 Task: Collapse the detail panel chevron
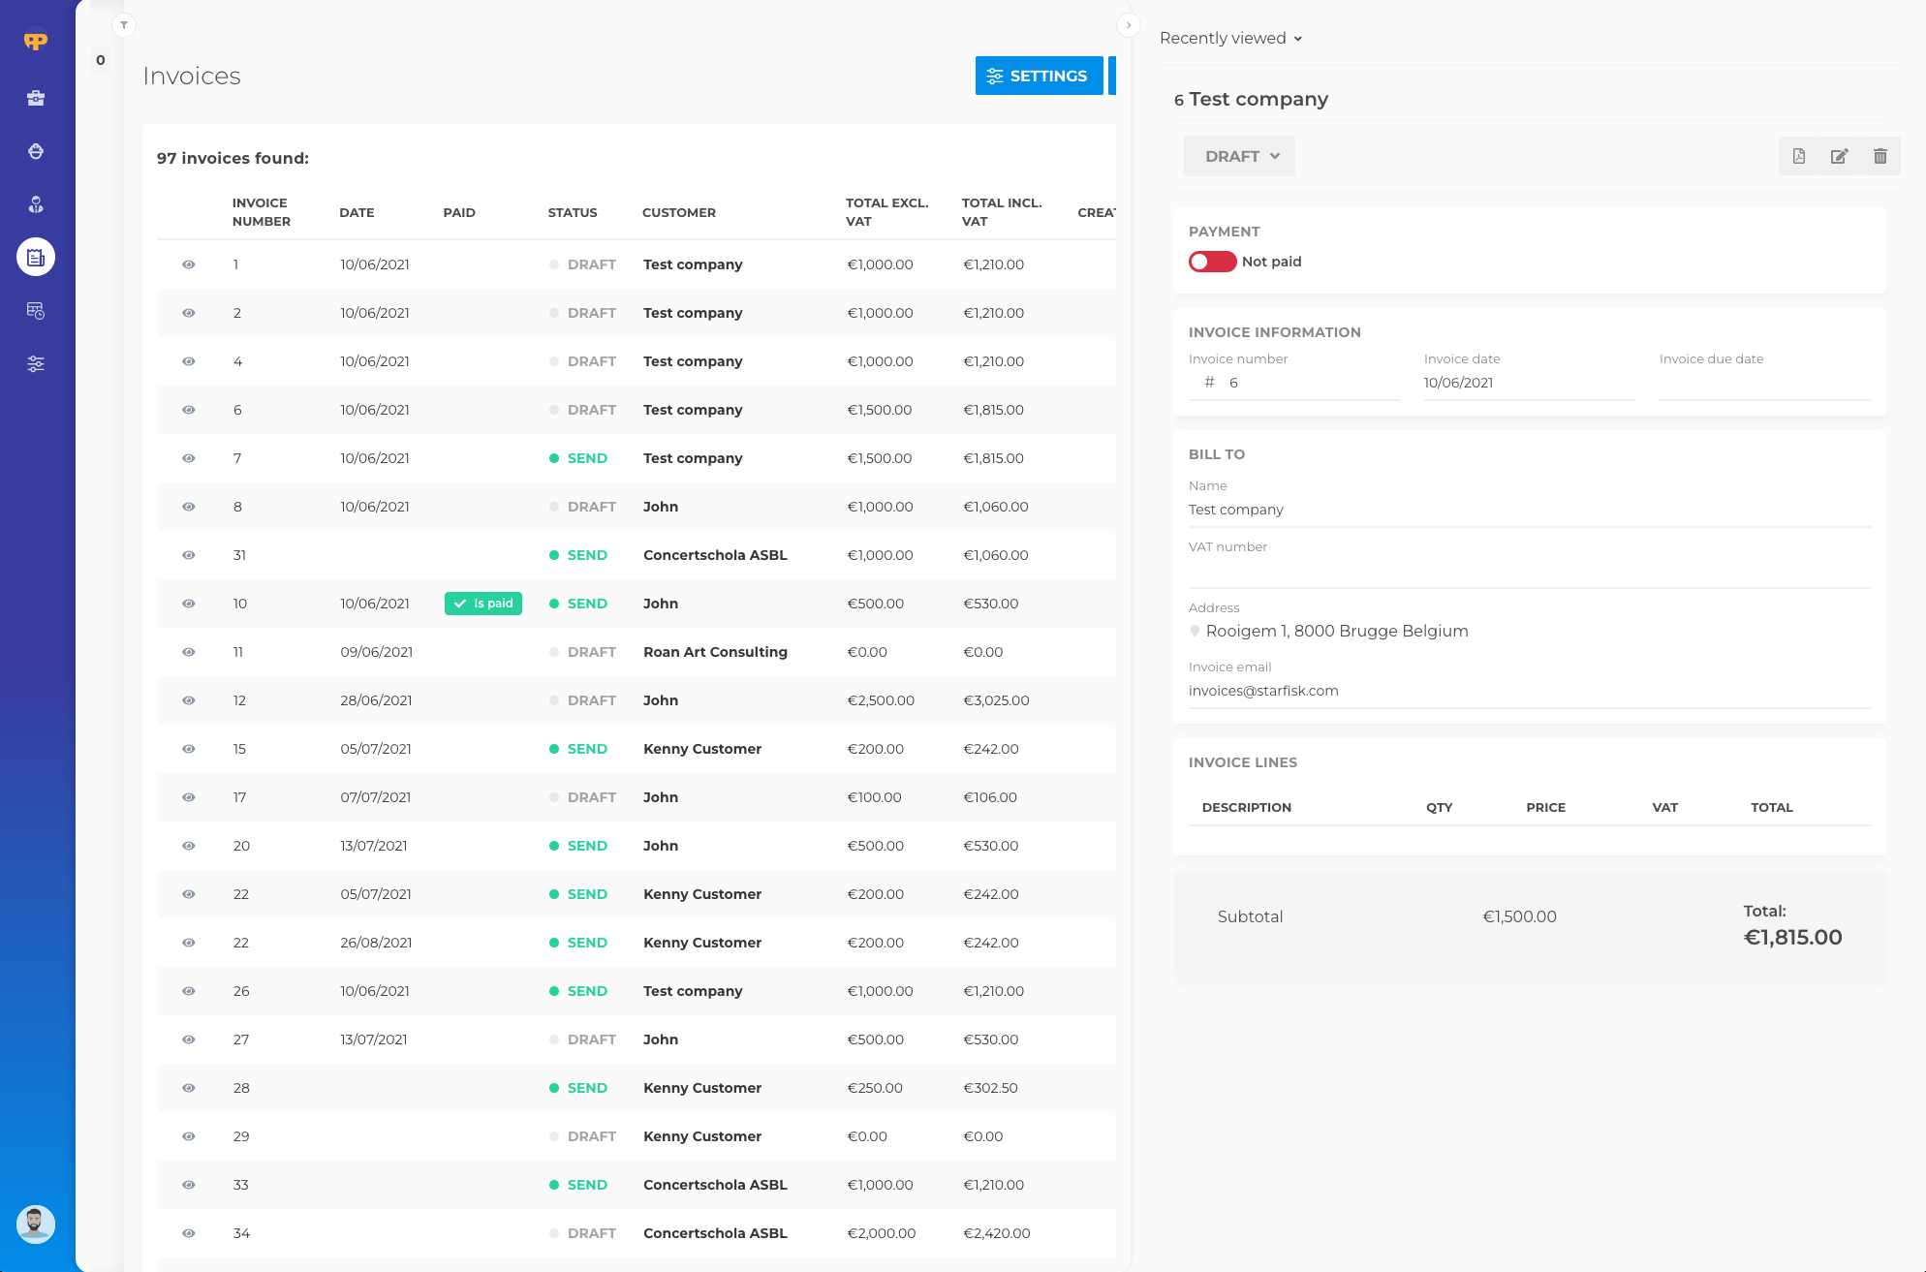1128,25
